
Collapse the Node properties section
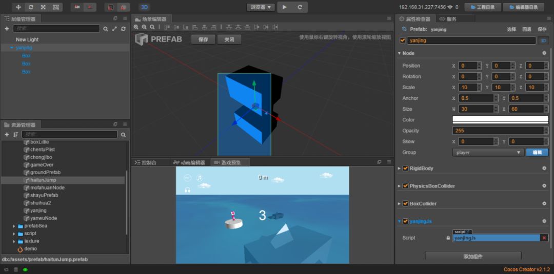coord(400,53)
